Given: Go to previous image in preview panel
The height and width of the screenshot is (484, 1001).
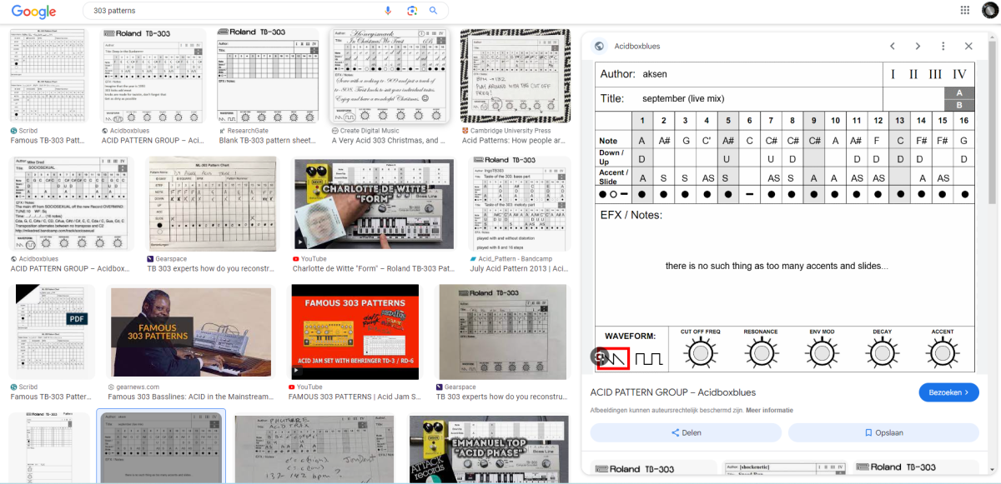Looking at the screenshot, I should tap(892, 47).
